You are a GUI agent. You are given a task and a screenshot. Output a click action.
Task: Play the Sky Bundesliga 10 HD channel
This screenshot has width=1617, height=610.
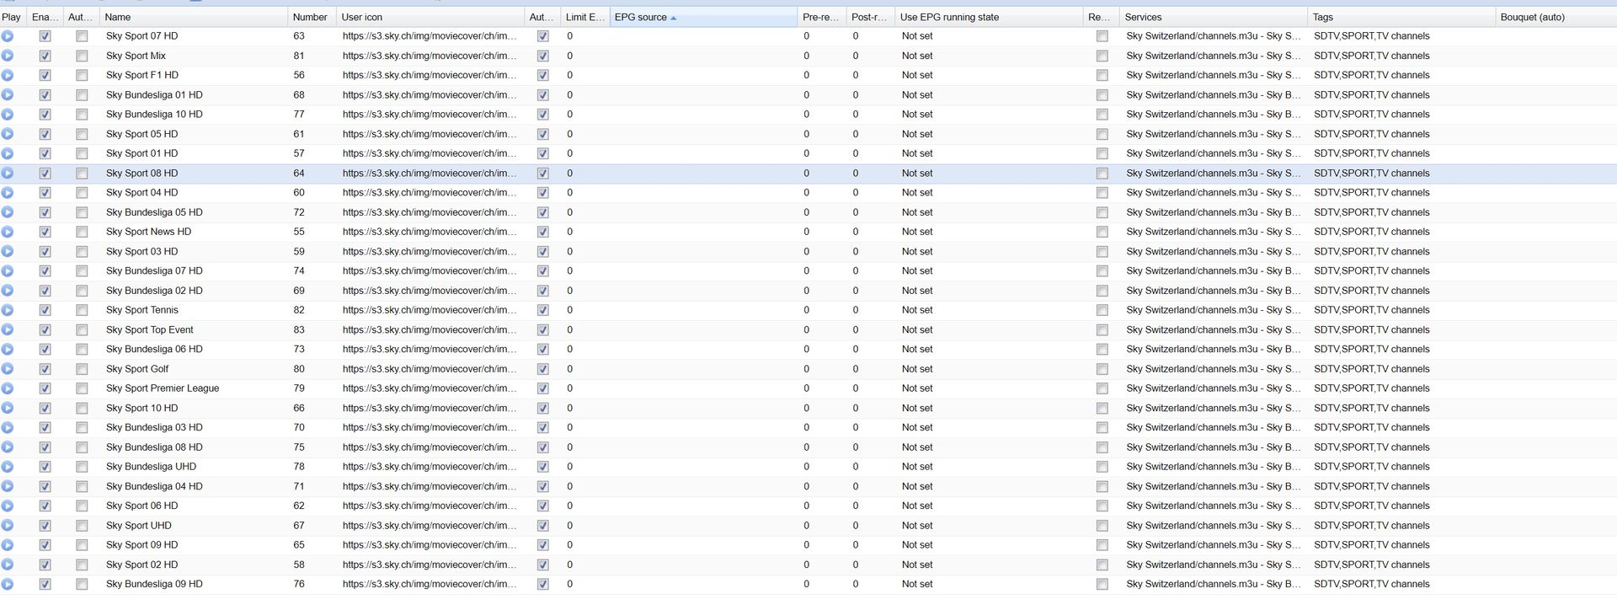(x=8, y=115)
